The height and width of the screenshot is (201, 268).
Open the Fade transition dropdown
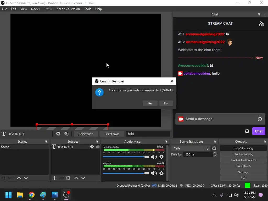point(191,148)
